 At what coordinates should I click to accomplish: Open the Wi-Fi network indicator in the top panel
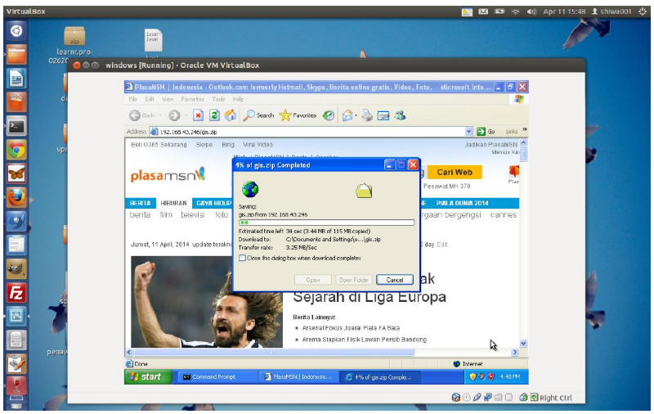tap(516, 11)
